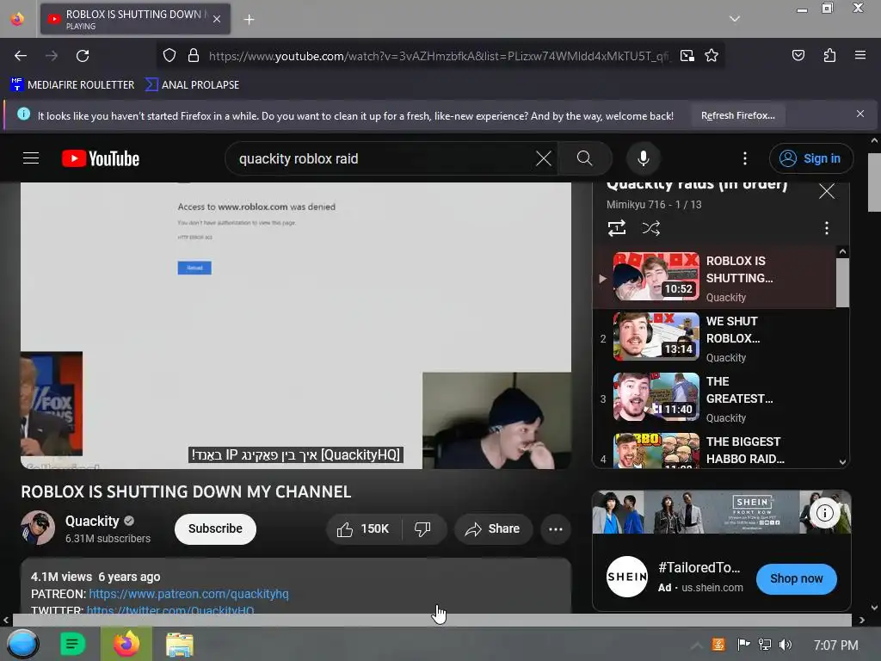
Task: Open clock showing 7:07 PM
Action: pyautogui.click(x=835, y=646)
